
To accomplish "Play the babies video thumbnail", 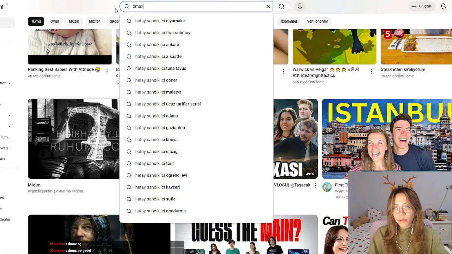I will tap(70, 47).
